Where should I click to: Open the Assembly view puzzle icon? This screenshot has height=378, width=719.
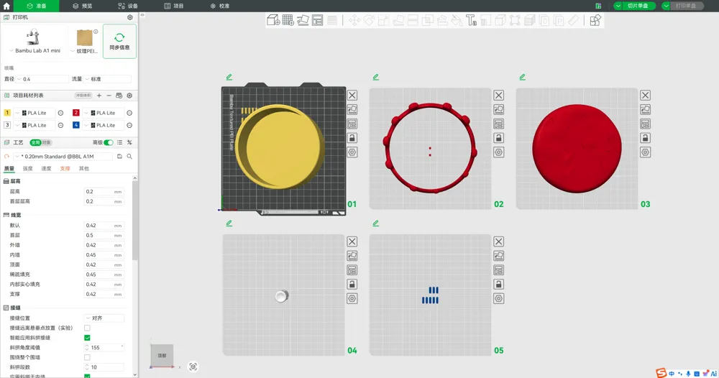(595, 20)
